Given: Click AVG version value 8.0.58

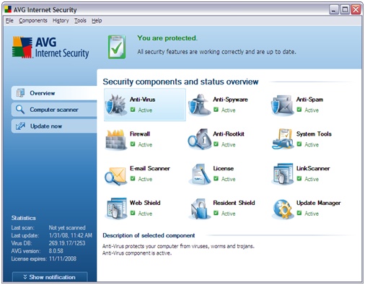Looking at the screenshot, I should [x=56, y=251].
